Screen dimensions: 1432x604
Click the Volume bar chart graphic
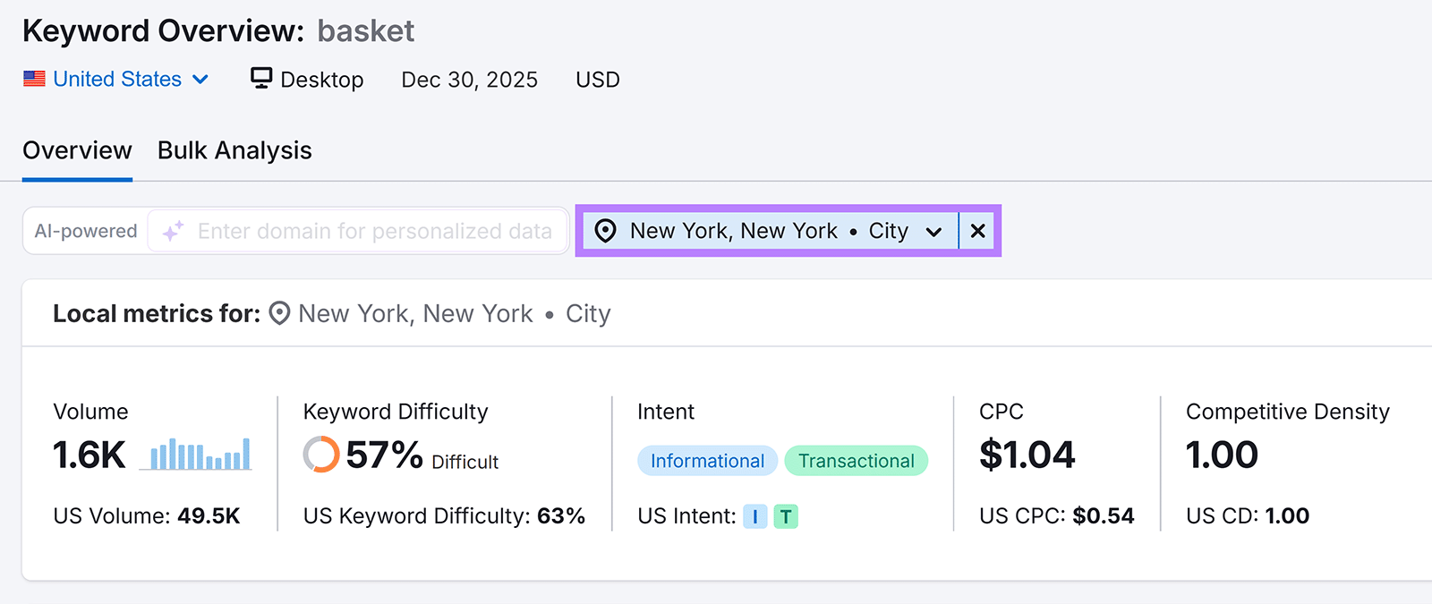197,455
